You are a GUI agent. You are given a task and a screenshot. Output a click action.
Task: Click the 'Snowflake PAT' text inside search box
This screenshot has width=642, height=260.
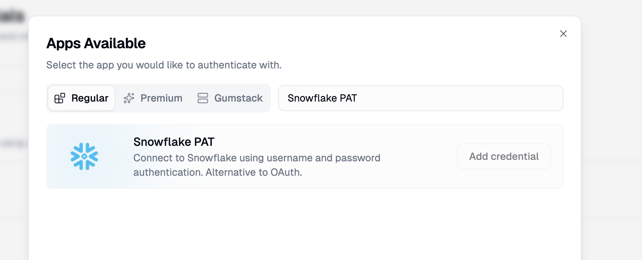pos(322,98)
